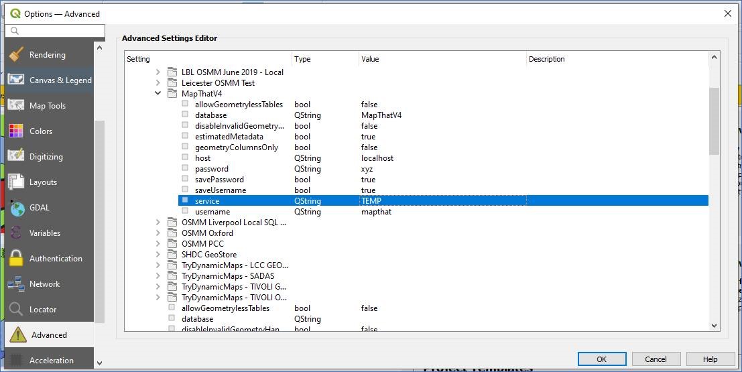742x372 pixels.
Task: Open the Map Tools options page
Action: point(49,106)
